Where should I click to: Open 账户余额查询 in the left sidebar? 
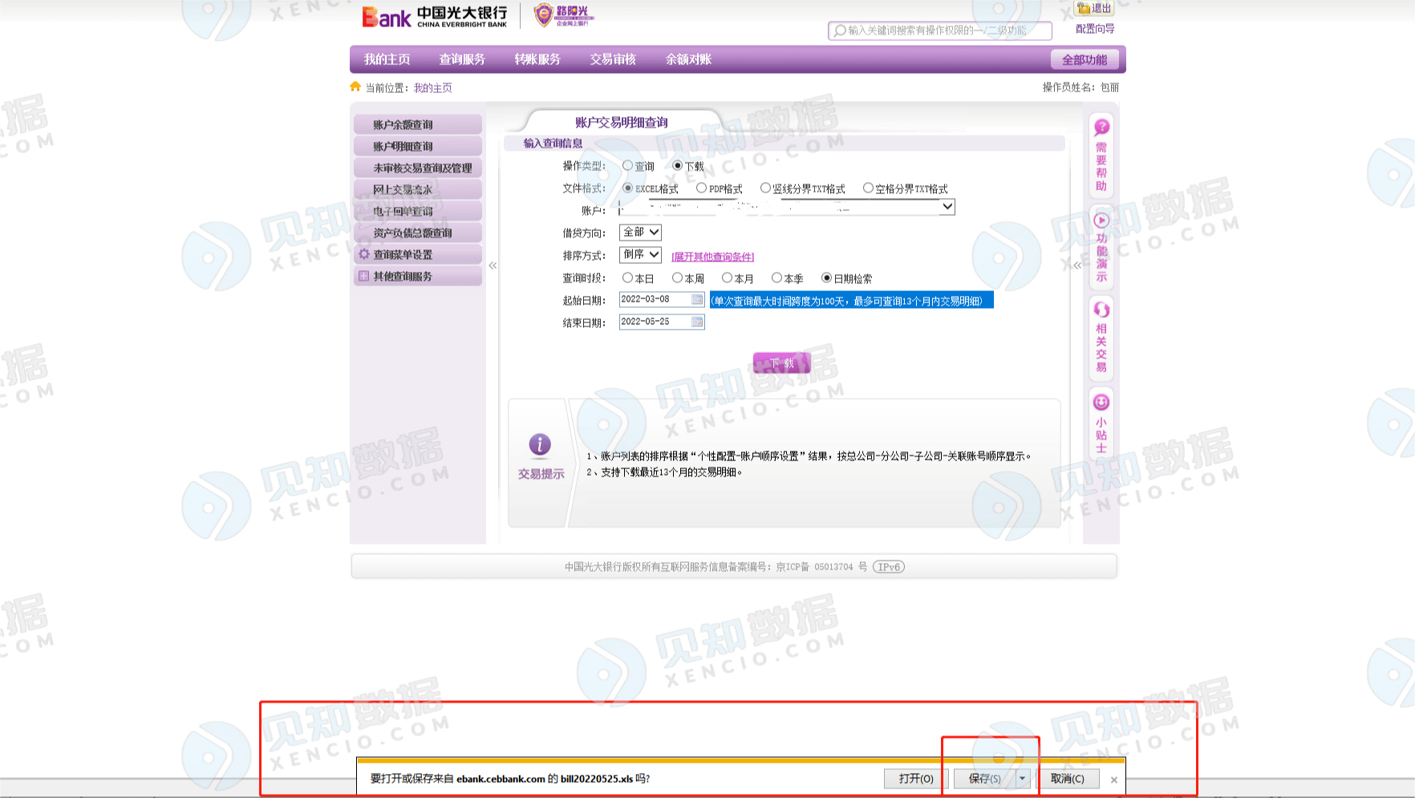(418, 124)
